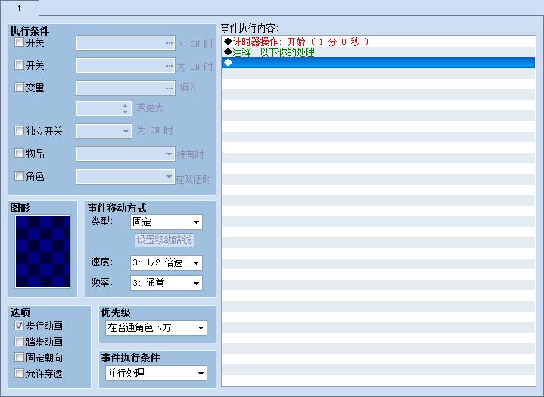The width and height of the screenshot is (544, 397).
Task: Uncheck the 步行动画 option
Action: click(x=19, y=326)
